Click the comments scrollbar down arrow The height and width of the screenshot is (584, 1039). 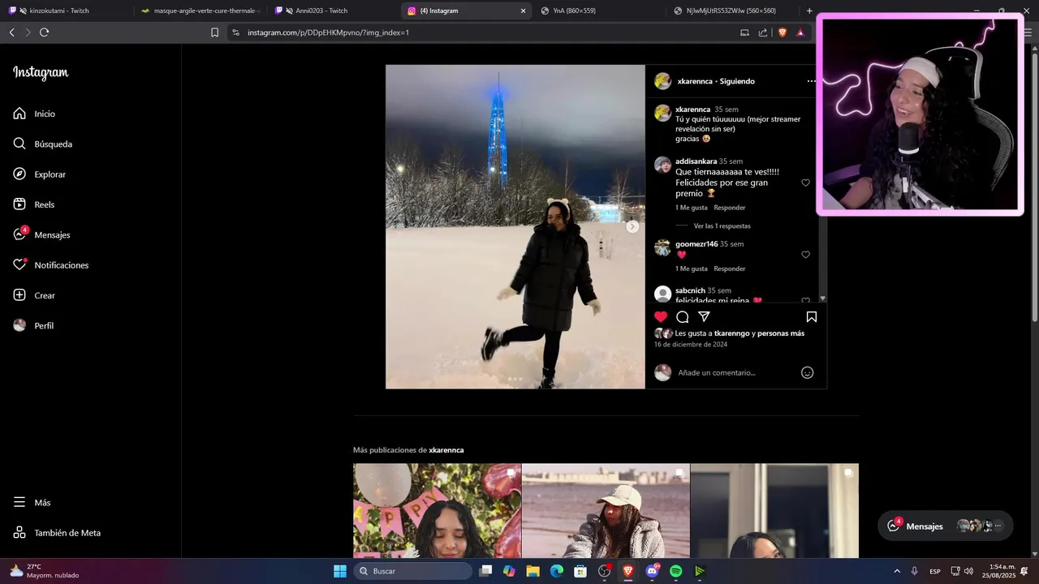tap(822, 298)
